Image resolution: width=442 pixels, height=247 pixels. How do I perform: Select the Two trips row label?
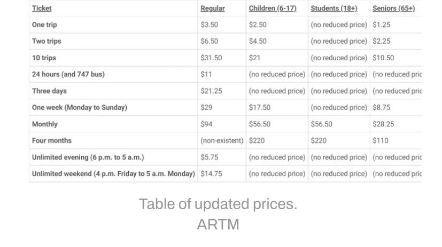point(46,42)
